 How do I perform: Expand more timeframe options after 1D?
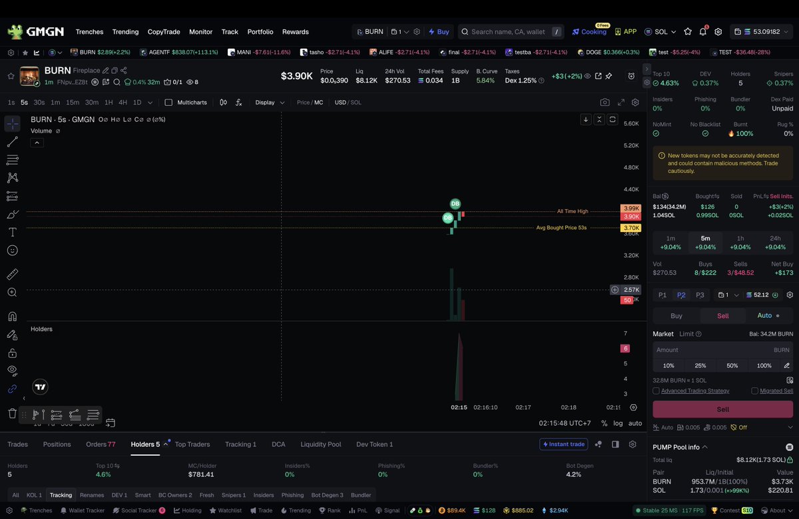click(150, 103)
